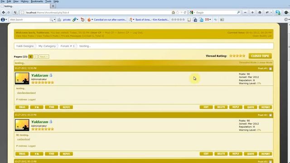Click the clock-like icon after chain link
Image resolution: width=290 pixels, height=163 pixels.
(82, 19)
